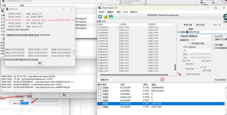This screenshot has width=227, height=115.
Task: Open the 编辑(E) menu
Action: (110, 12)
